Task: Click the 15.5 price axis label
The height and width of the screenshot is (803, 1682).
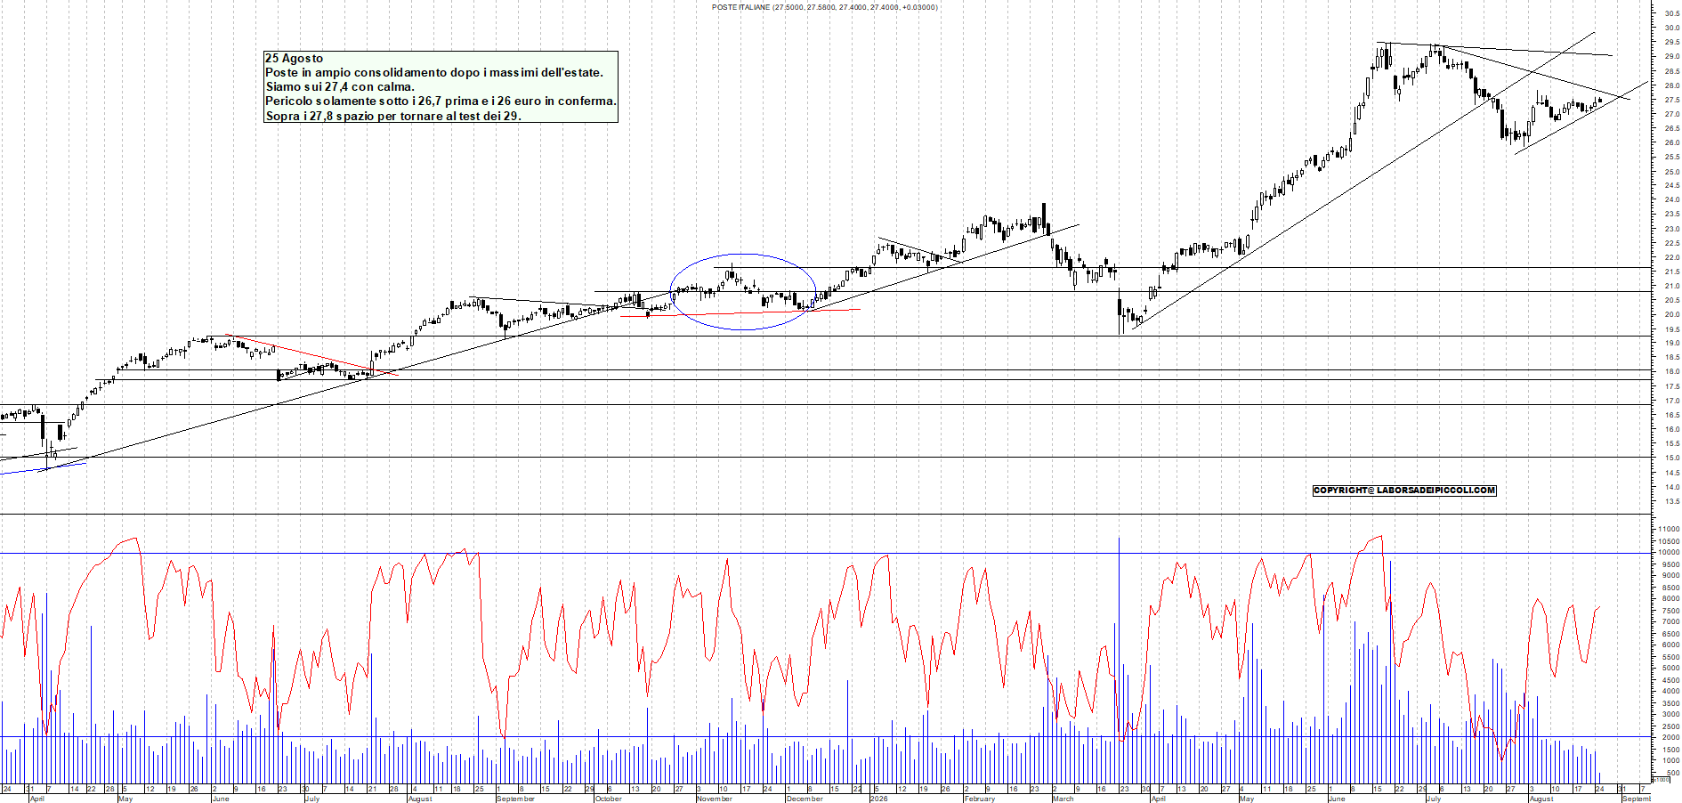Action: (1671, 443)
